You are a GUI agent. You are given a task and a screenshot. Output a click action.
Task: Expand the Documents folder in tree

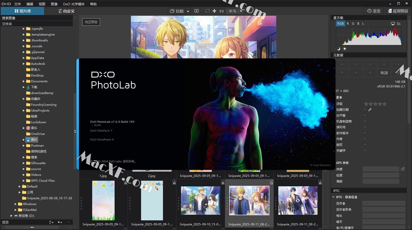click(24, 81)
